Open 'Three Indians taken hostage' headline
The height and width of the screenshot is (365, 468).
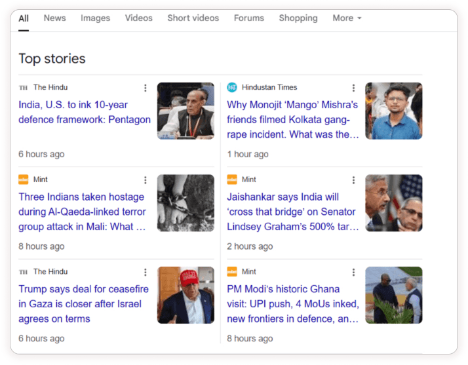point(82,212)
